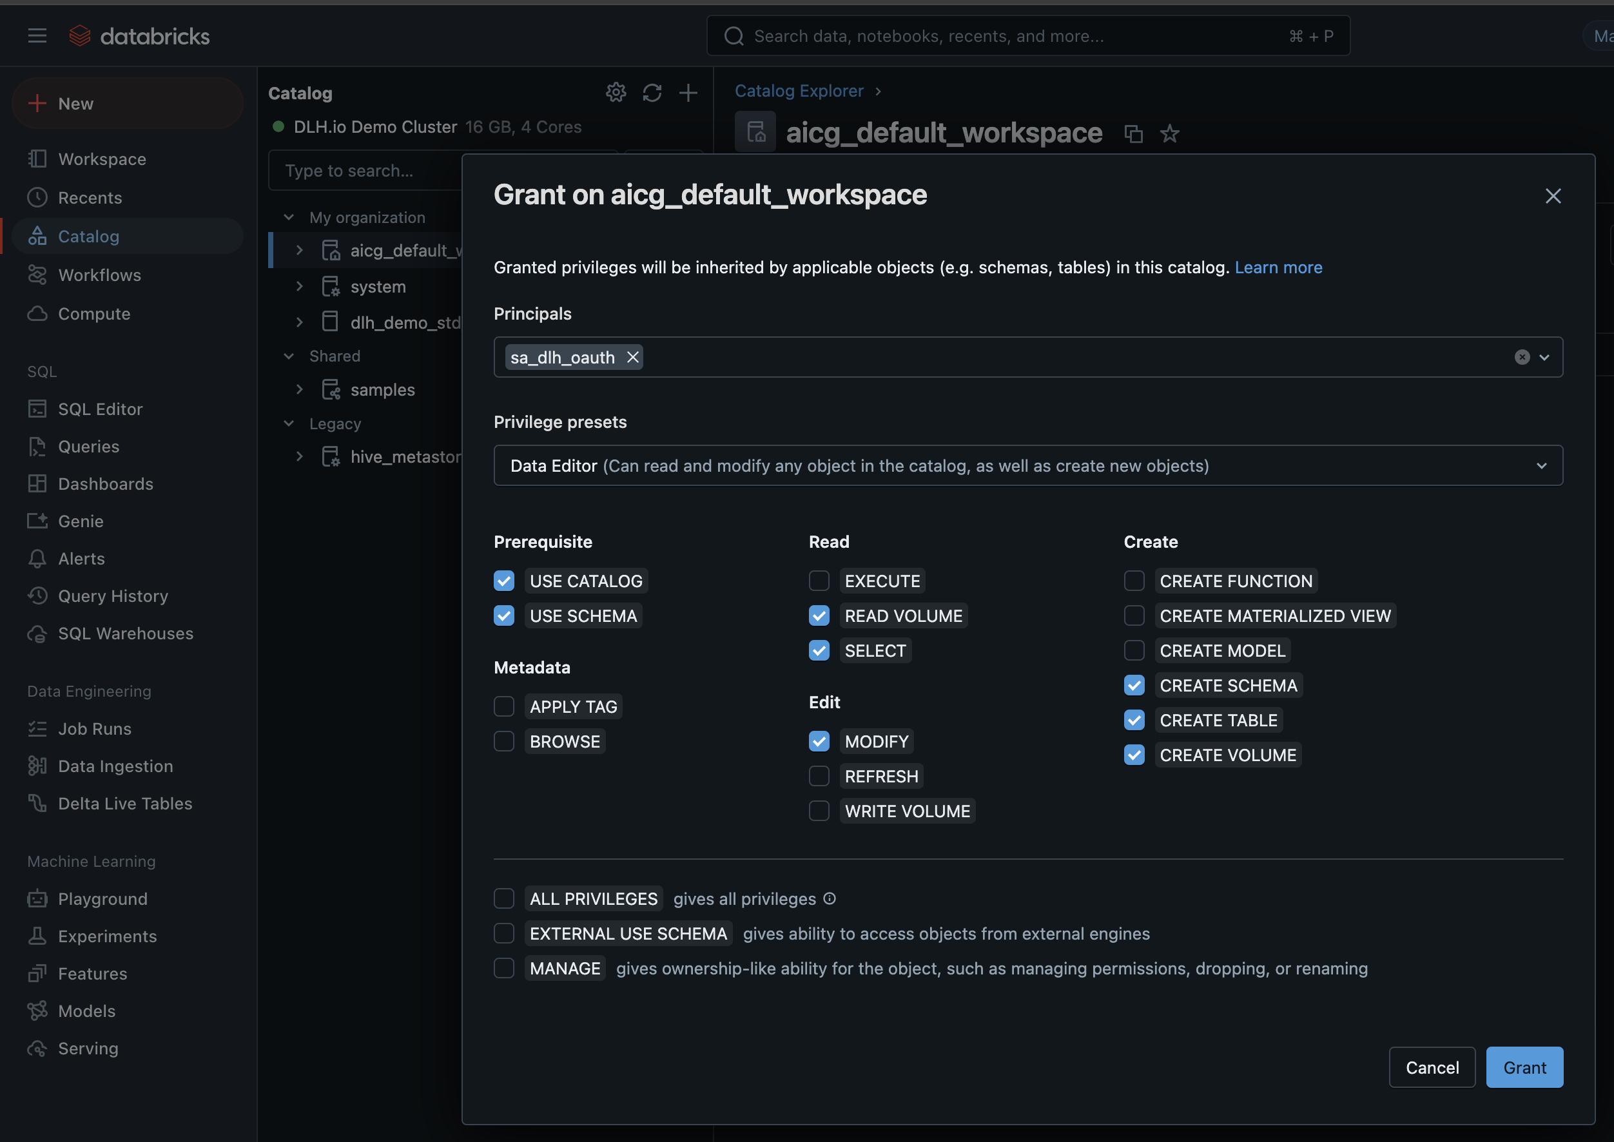The image size is (1614, 1142).
Task: Click the catalog settings gear icon
Action: pyautogui.click(x=616, y=93)
